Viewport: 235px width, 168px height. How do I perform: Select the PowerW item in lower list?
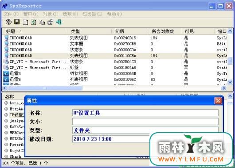click(x=14, y=145)
